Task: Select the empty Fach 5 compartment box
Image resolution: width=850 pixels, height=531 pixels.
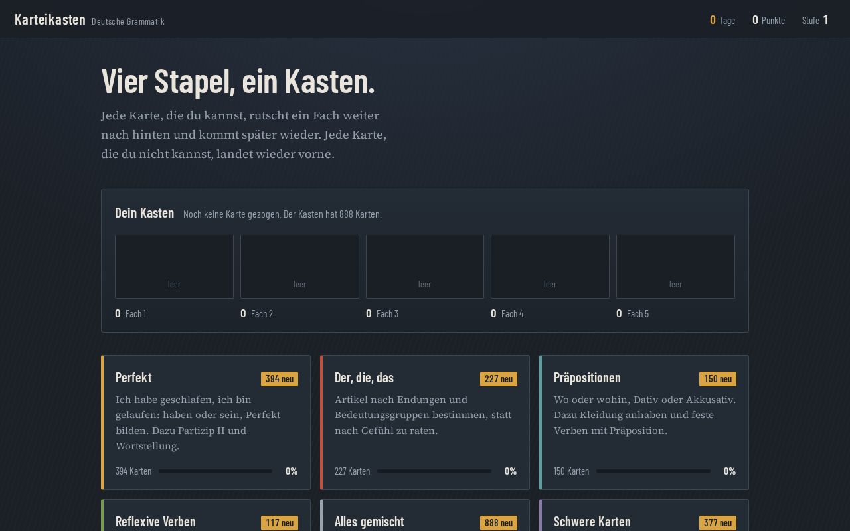Action: 675,266
